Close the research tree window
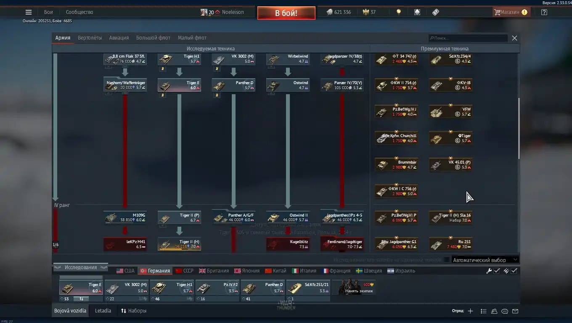Screen dimensions: 572x323 tap(514, 38)
